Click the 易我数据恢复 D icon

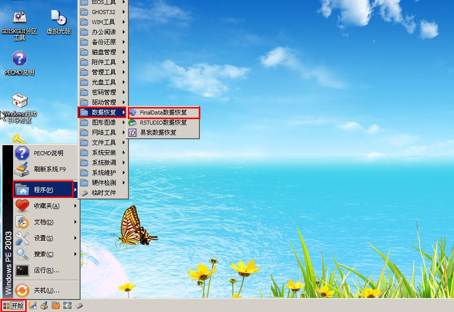click(x=132, y=133)
